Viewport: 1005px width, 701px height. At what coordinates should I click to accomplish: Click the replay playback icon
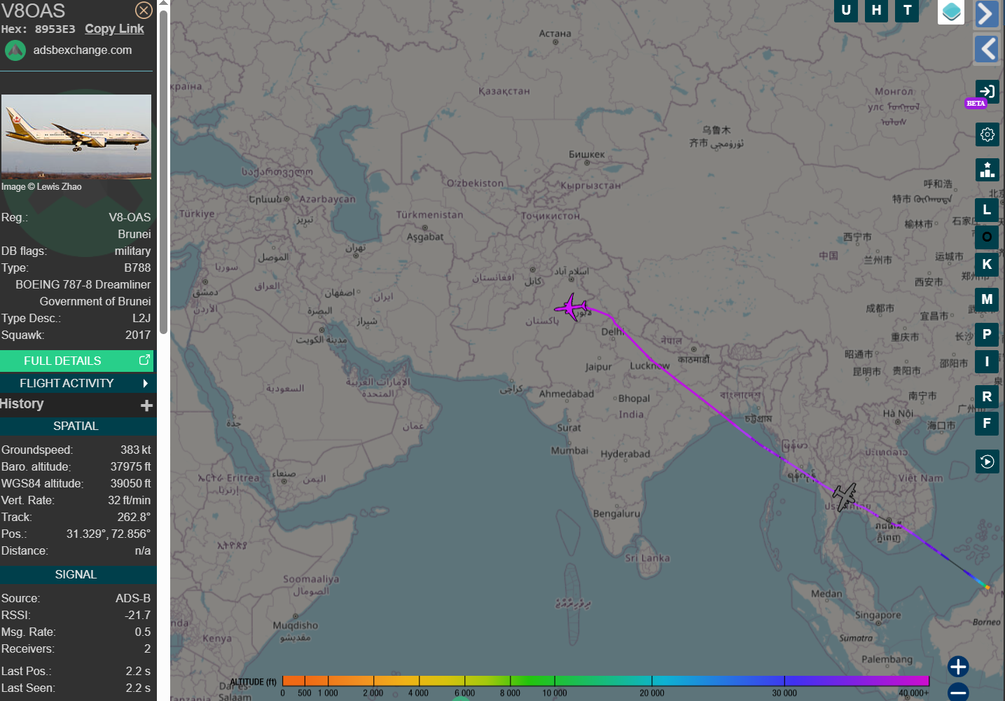[987, 461]
